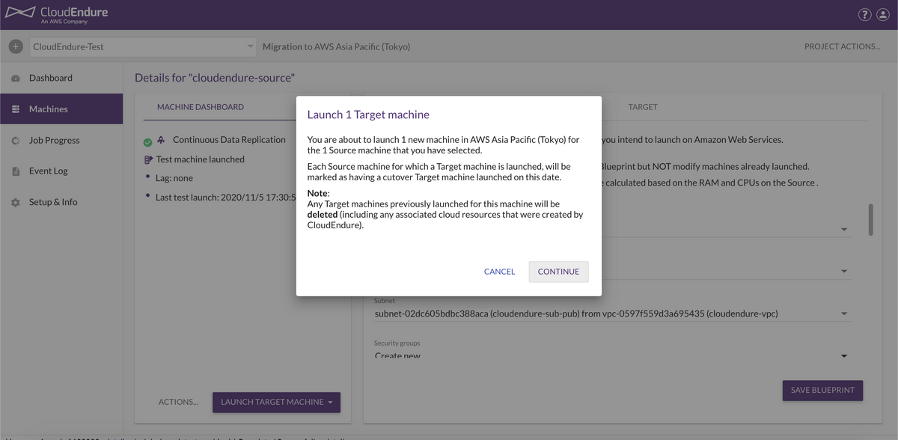898x440 pixels.
Task: Open the user account icon
Action: 884,15
